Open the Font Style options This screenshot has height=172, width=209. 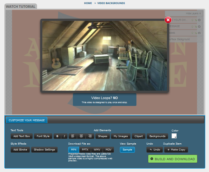tap(43, 136)
